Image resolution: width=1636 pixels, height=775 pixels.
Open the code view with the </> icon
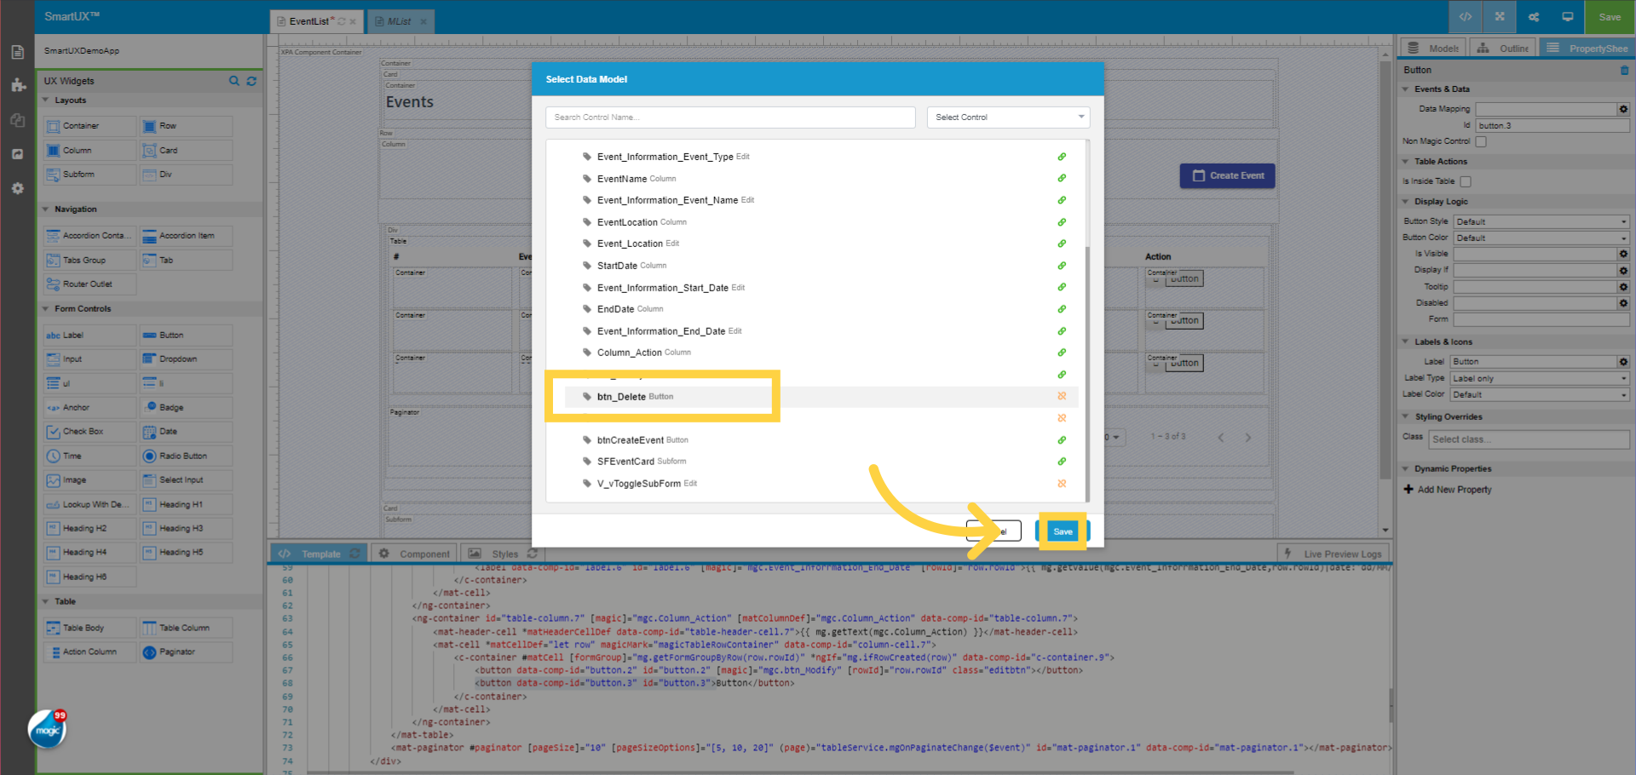click(1465, 16)
